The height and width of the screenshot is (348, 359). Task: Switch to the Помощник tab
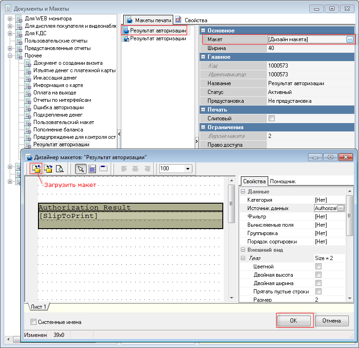tap(283, 181)
